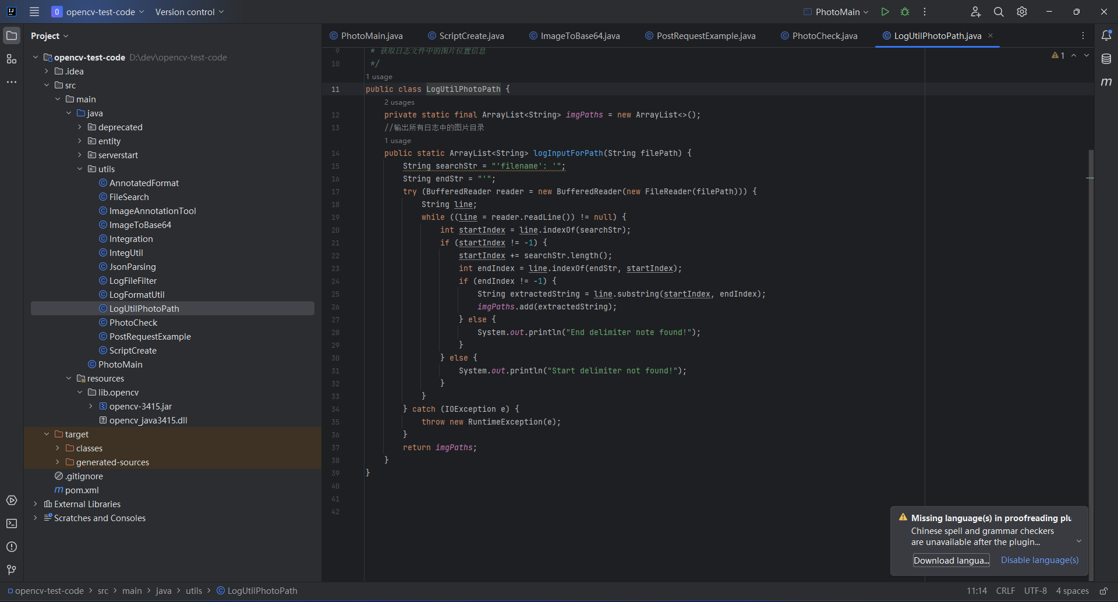
Task: Switch to PhotoCheck.java tab
Action: pos(819,35)
